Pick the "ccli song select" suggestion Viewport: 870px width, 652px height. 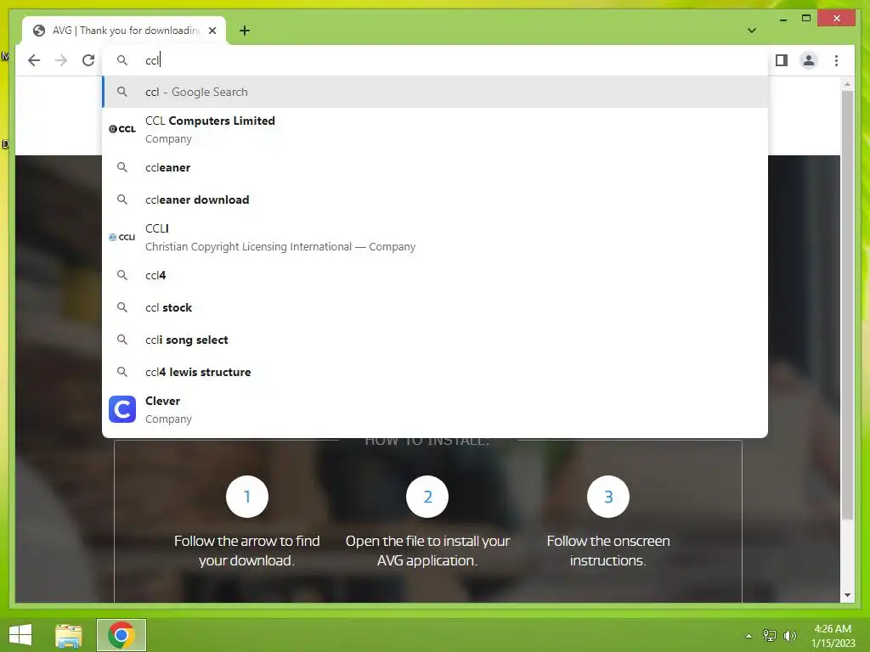(436, 340)
